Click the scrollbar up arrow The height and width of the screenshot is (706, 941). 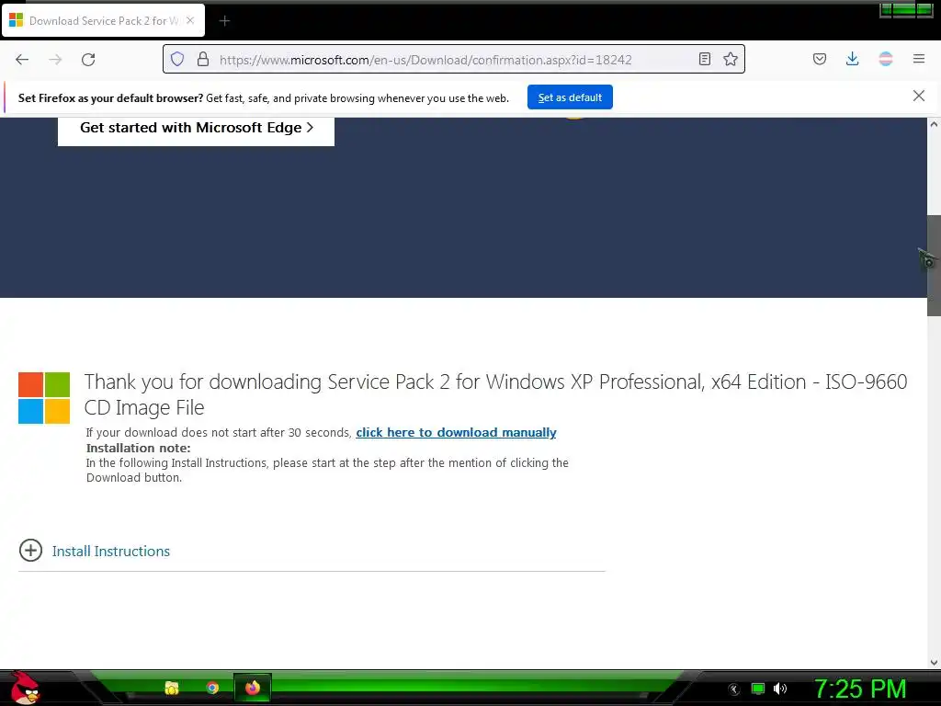(934, 124)
